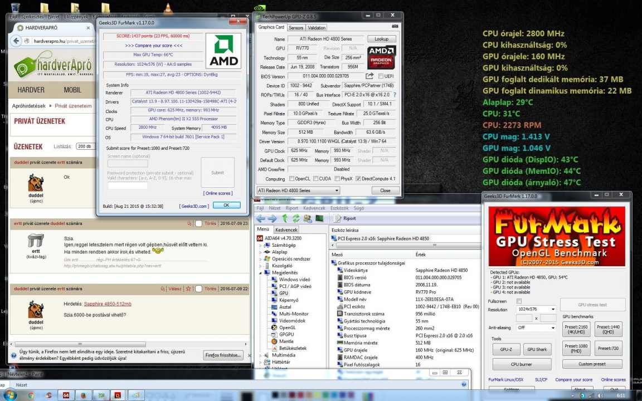
Task: Click Firefox page horizontal scrollbar
Action: tap(80, 344)
